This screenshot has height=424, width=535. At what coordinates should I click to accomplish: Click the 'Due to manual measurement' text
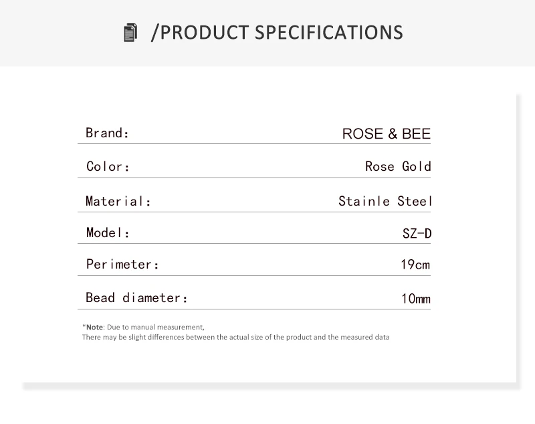[156, 327]
